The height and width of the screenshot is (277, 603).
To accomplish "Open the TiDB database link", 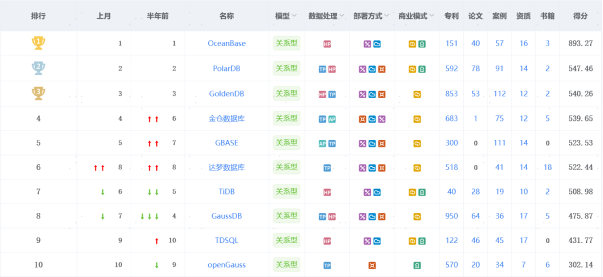I will (x=227, y=192).
